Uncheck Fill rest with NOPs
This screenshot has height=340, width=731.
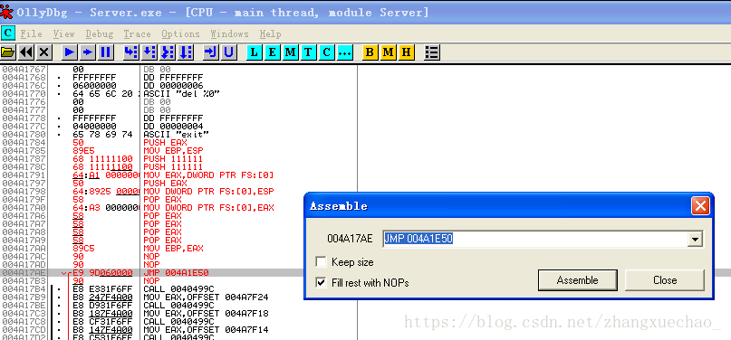[321, 282]
